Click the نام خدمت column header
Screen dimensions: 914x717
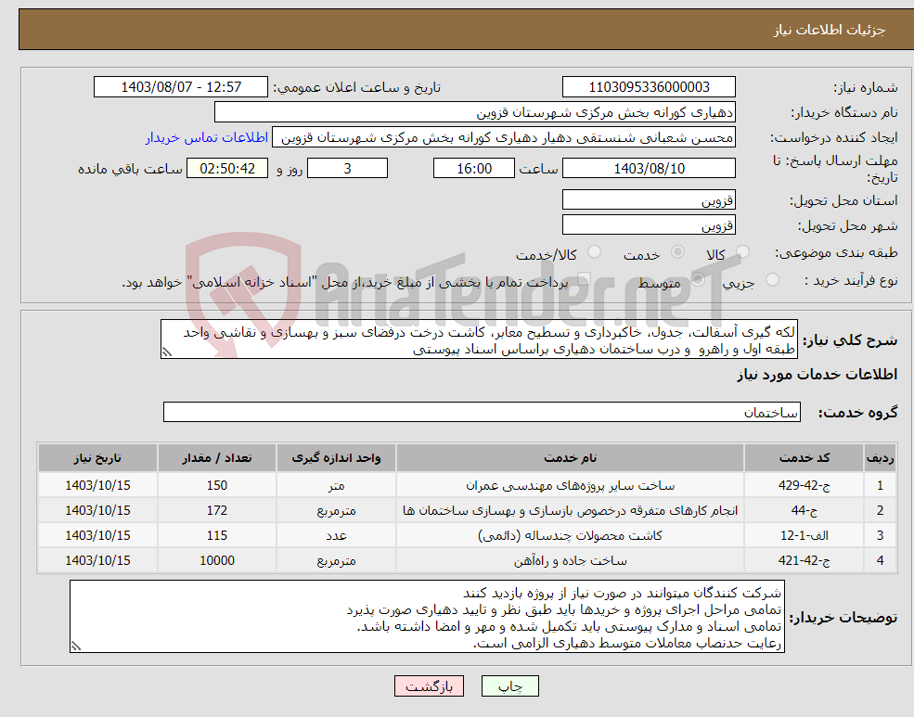tap(570, 458)
